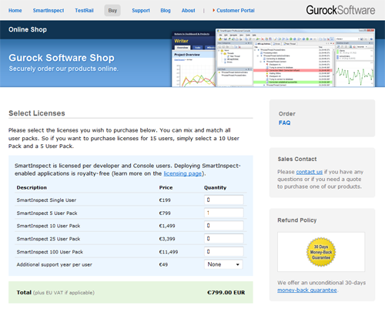Focus the SmartInspect 100 User Pack quantity field
The image size is (385, 309).
[224, 252]
